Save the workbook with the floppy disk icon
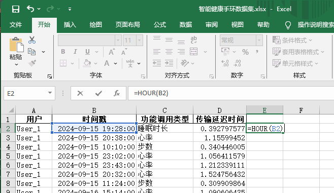 (16, 9)
